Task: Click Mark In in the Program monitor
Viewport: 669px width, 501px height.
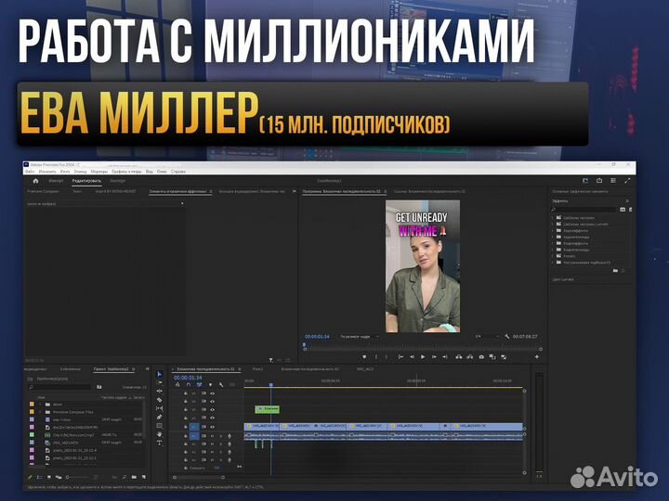Action: [376, 357]
